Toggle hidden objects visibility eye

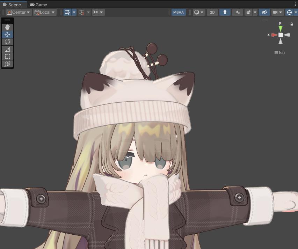point(264,12)
